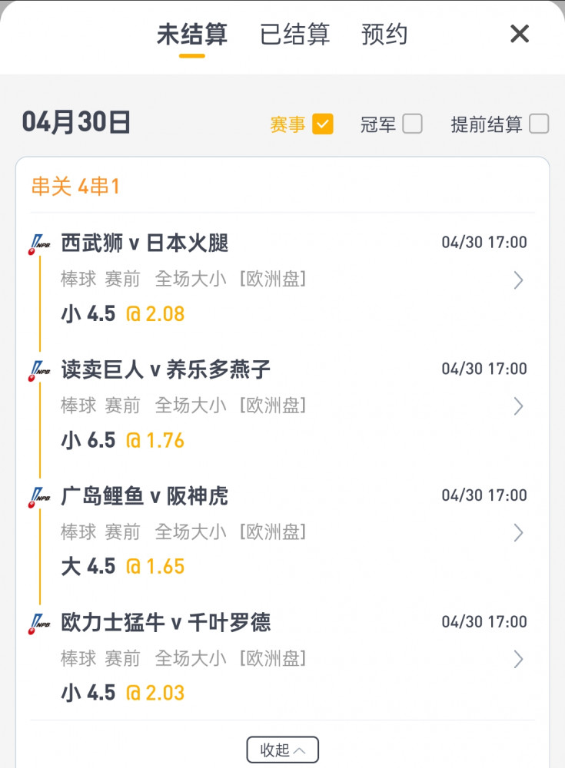Click the 串关 4串1 parlay header
565x768 pixels.
point(75,186)
